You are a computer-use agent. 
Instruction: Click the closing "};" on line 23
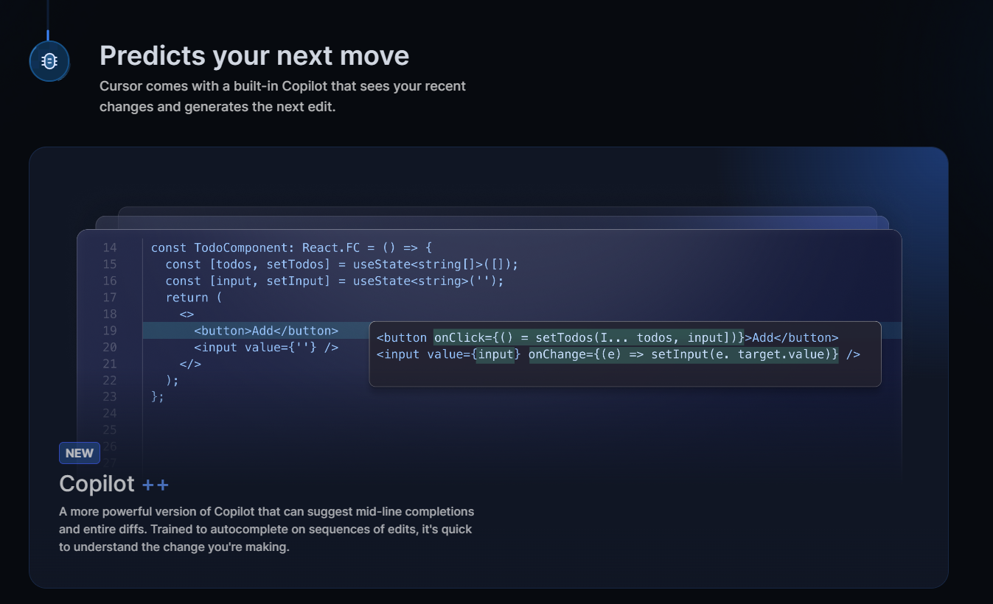158,396
